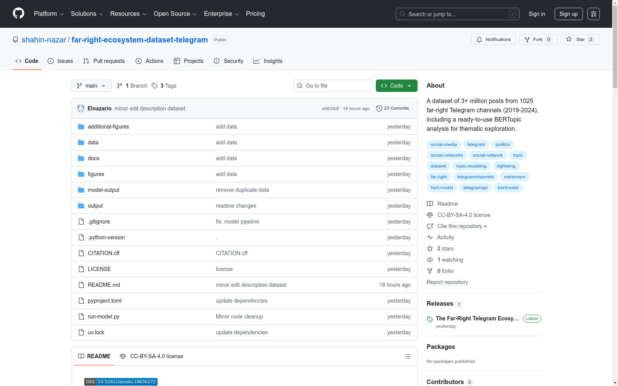Open the shahin-nazar owner profile link
The width and height of the screenshot is (618, 386).
point(44,40)
